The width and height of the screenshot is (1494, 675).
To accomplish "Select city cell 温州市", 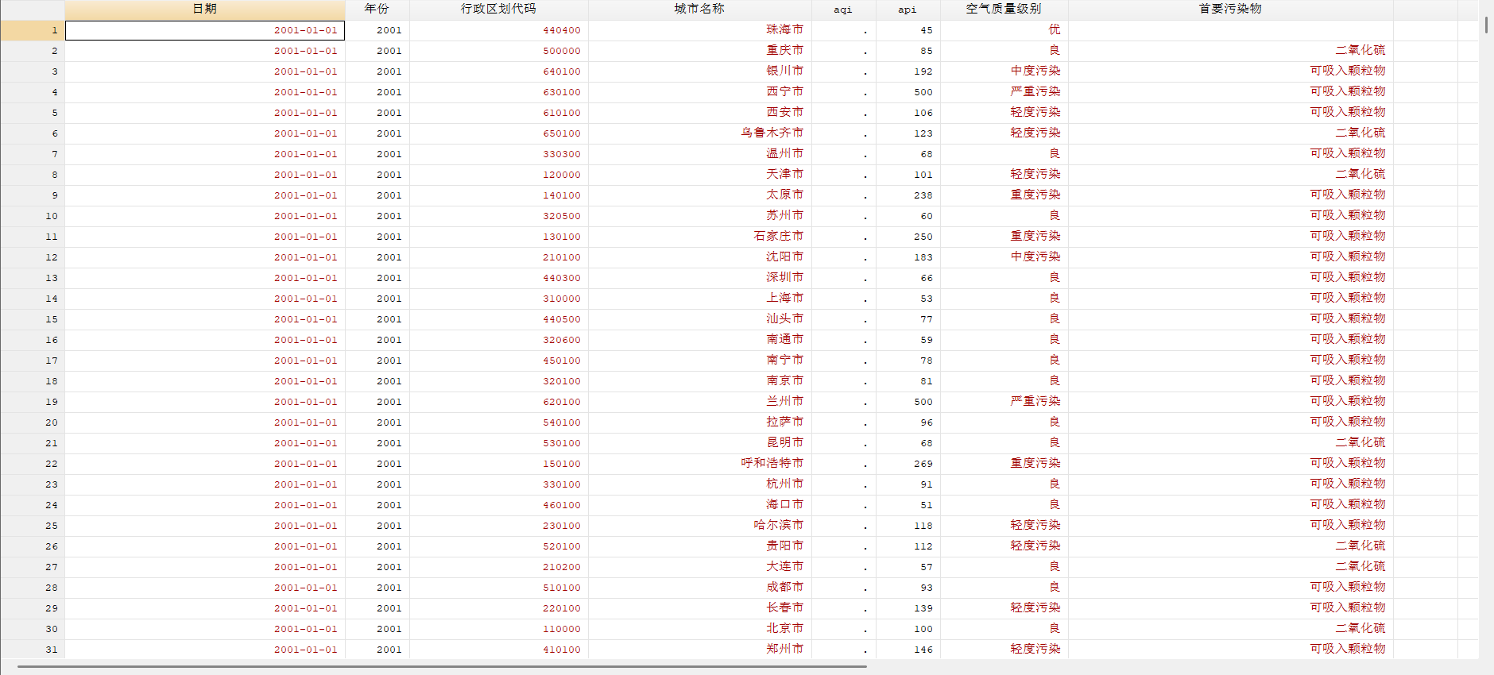I will [699, 154].
